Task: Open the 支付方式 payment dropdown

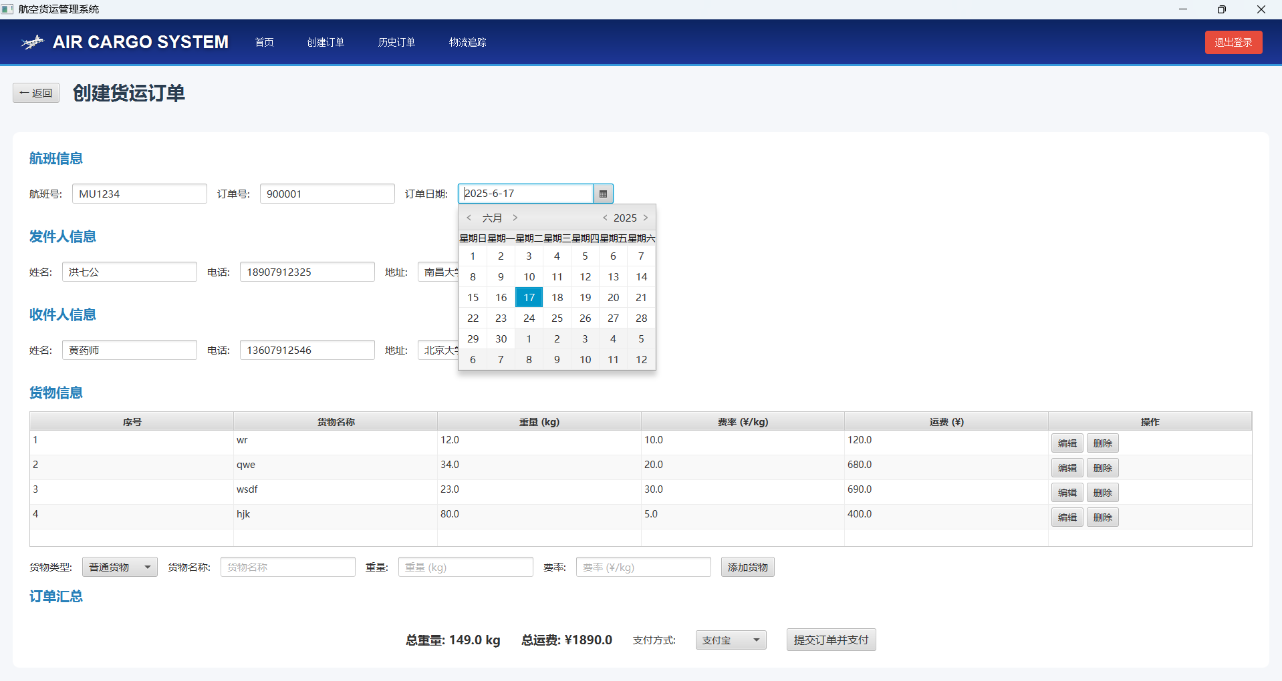Action: (x=731, y=640)
